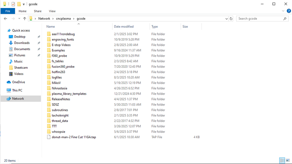Select the plasma_library_templates folder

(x=69, y=94)
